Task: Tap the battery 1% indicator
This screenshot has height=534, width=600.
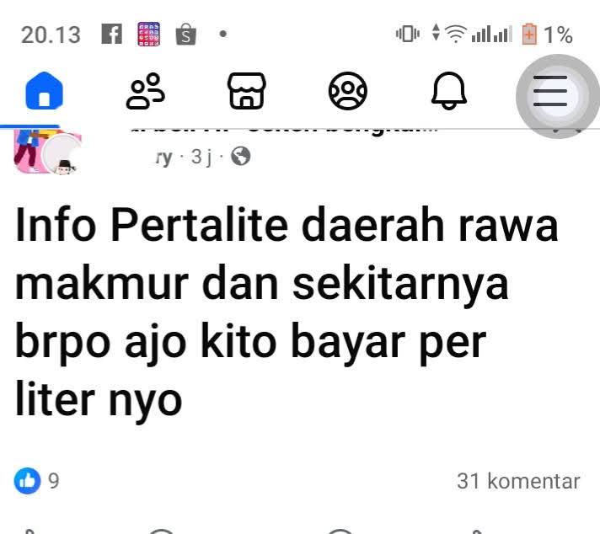Action: 548,34
